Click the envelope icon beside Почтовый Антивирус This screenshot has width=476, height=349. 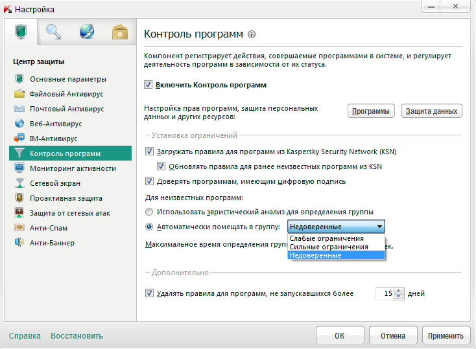coord(19,109)
